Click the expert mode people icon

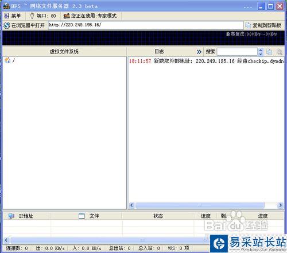coord(67,16)
